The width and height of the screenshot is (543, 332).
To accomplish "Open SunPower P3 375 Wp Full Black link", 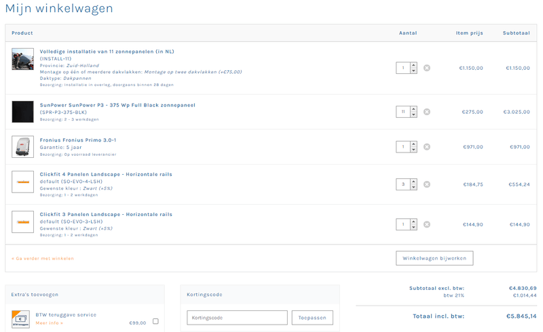I will 117,105.
